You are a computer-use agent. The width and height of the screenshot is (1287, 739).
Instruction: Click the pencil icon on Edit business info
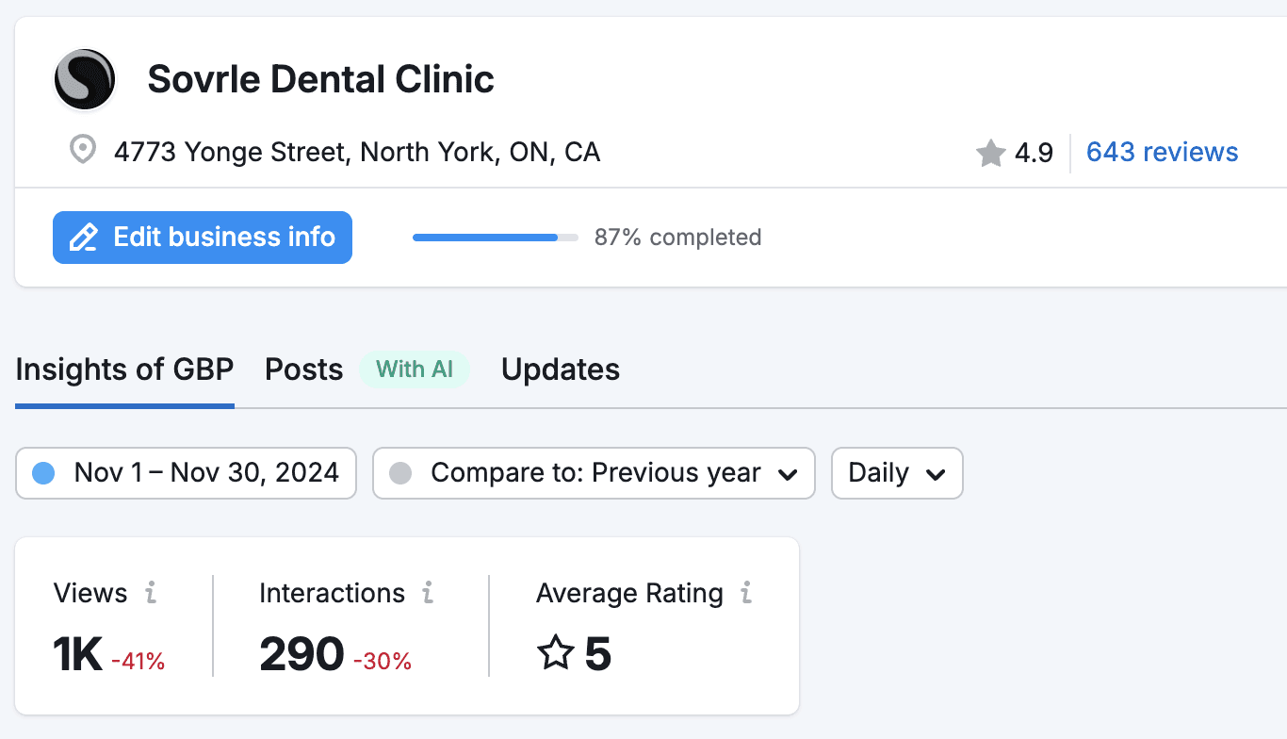[83, 238]
